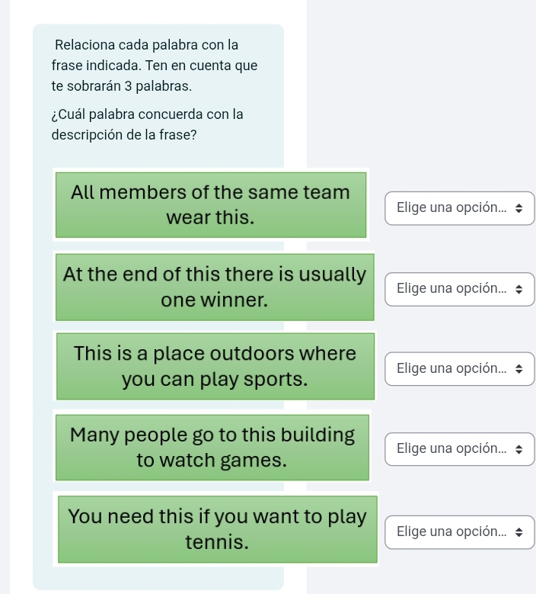Click the word 'tennis' in the last phrase

(217, 542)
